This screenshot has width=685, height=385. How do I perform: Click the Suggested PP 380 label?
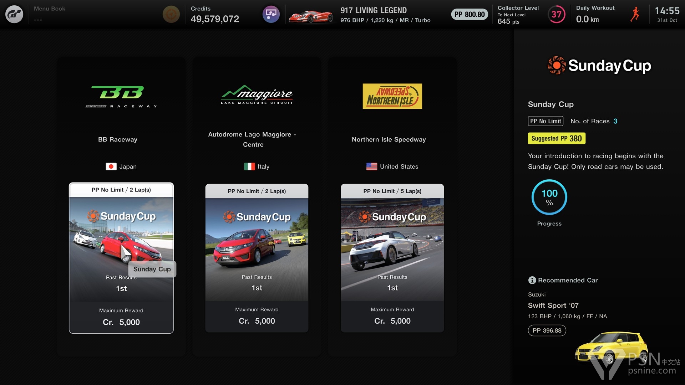(x=557, y=138)
